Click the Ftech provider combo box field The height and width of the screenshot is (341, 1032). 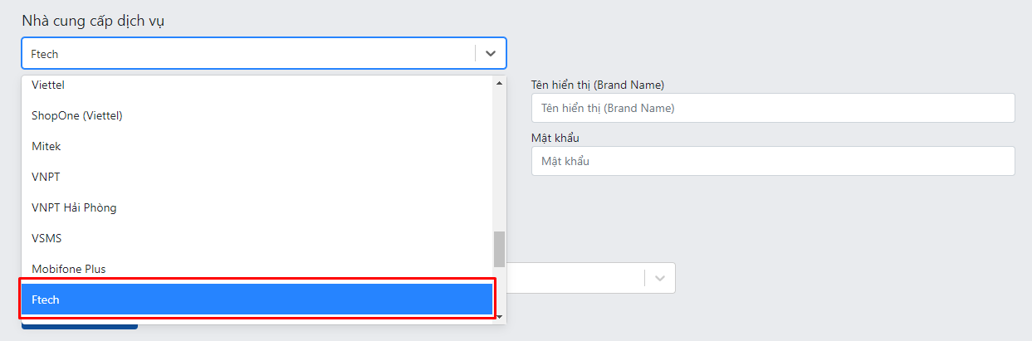coord(264,53)
